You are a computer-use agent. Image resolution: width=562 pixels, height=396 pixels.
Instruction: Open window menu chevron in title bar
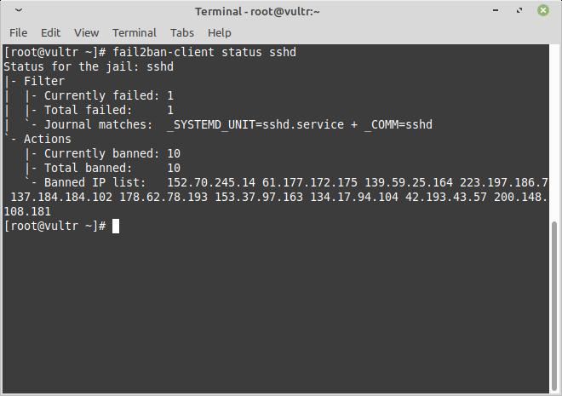19,10
